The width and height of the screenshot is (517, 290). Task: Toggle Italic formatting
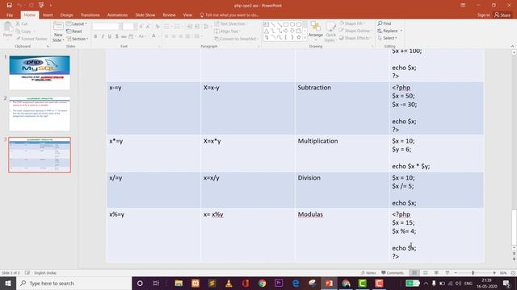[103, 36]
